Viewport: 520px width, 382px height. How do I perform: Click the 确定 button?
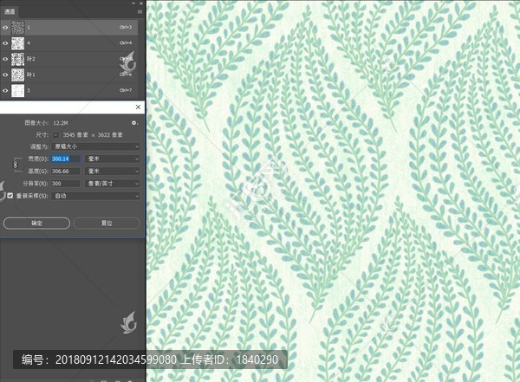36,223
